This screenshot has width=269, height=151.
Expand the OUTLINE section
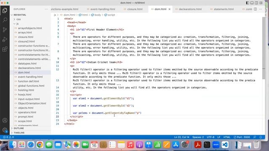[x=18, y=128]
